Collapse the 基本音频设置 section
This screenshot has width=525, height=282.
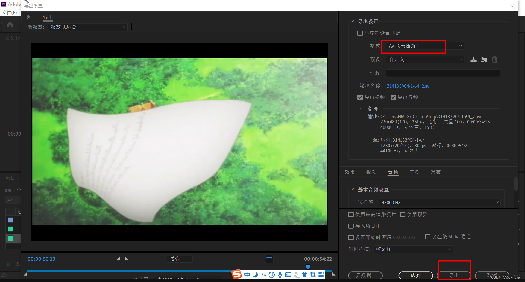pyautogui.click(x=352, y=189)
